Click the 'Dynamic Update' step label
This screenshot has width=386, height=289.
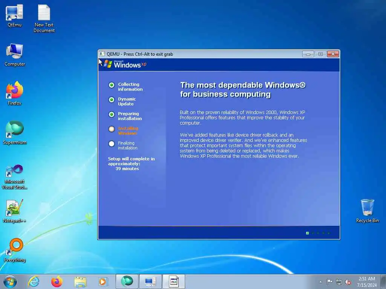point(127,101)
